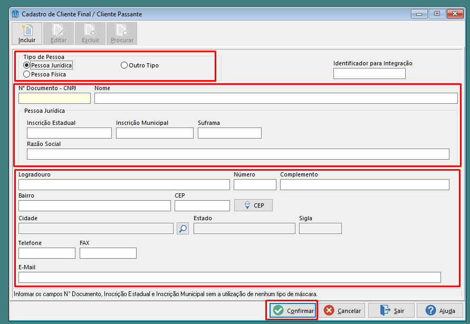Image resolution: width=470 pixels, height=324 pixels.
Task: Click the Razão Social field
Action: [x=238, y=154]
